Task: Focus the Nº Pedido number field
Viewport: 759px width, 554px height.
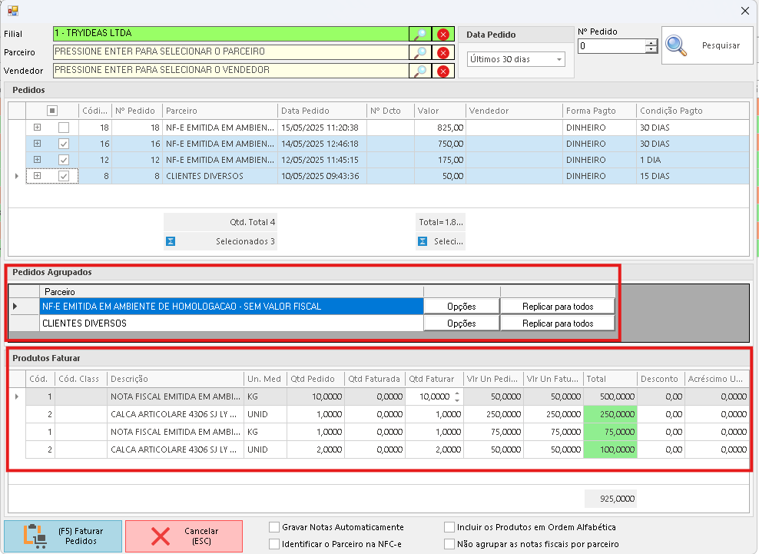Action: (612, 46)
